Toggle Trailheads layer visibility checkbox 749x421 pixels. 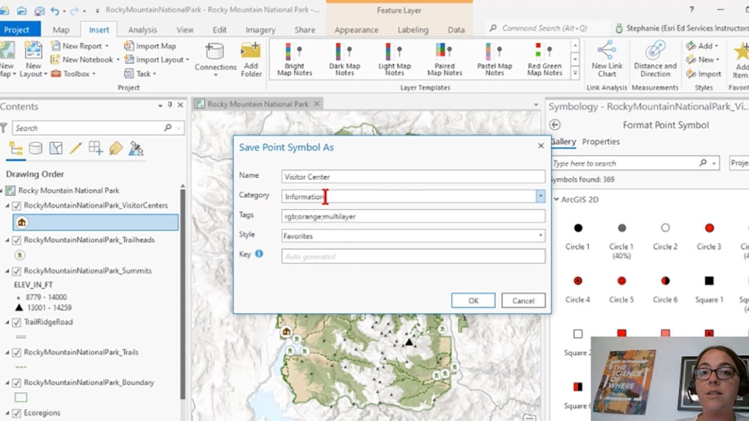pos(16,240)
